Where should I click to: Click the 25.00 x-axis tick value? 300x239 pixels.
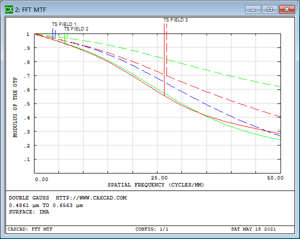coord(159,178)
